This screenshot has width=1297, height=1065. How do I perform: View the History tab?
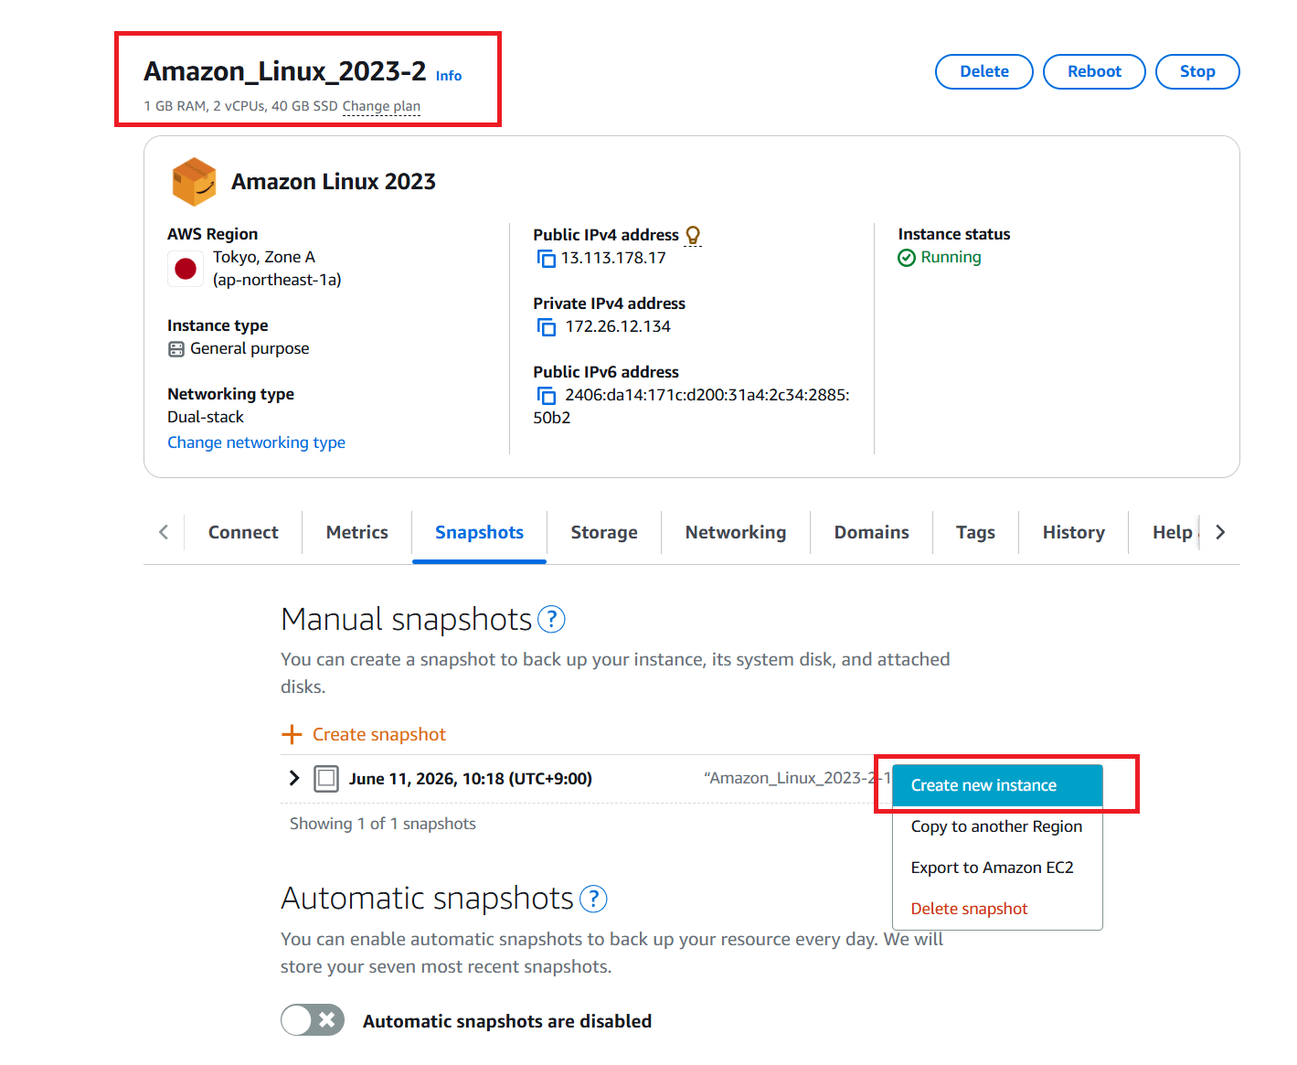(1074, 532)
